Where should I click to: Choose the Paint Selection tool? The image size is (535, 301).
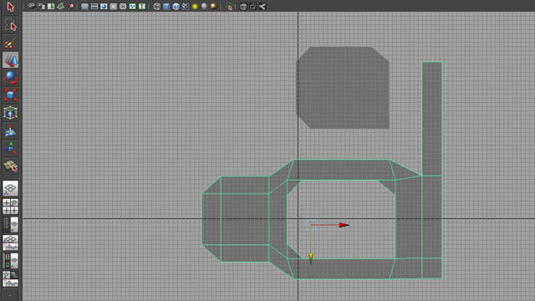coord(10,43)
